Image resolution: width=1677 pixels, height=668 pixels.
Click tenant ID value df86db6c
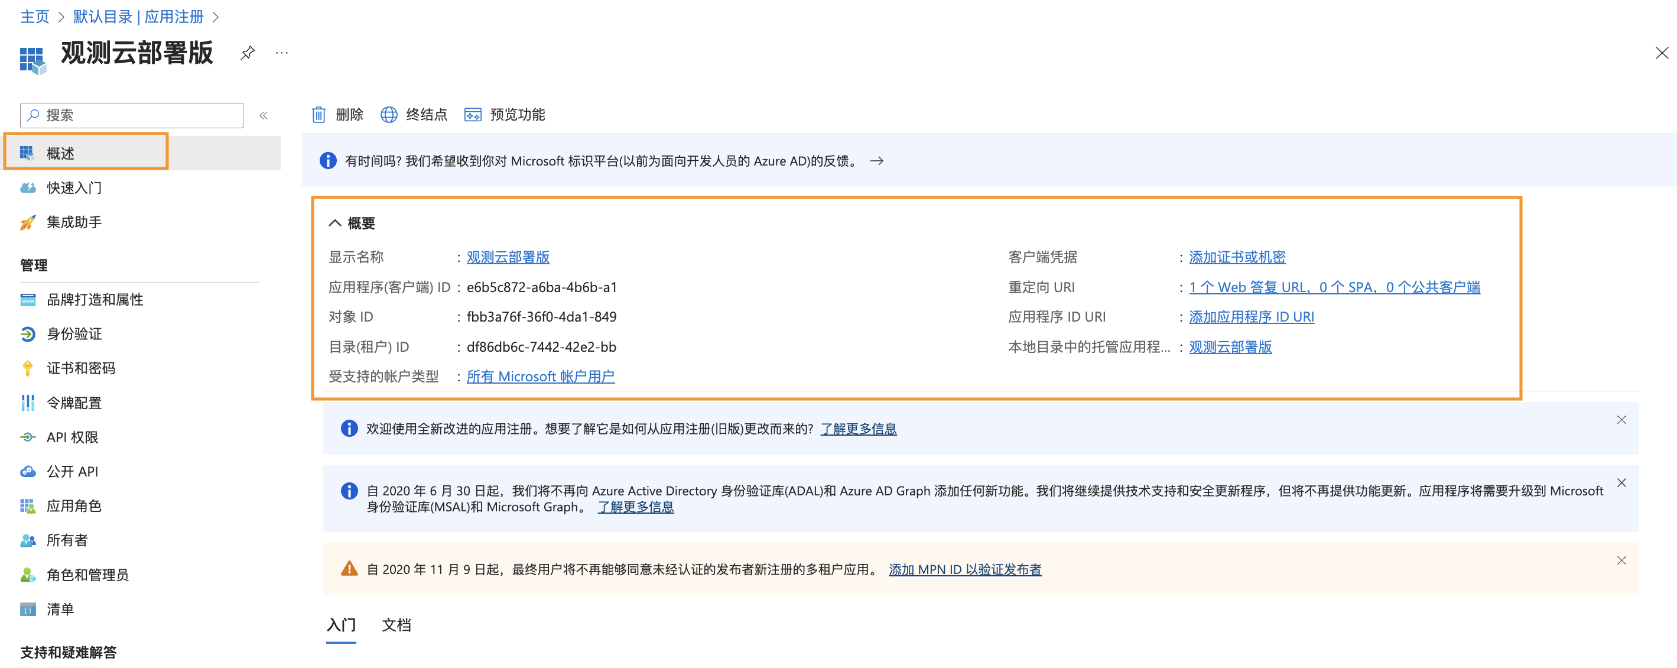[542, 346]
